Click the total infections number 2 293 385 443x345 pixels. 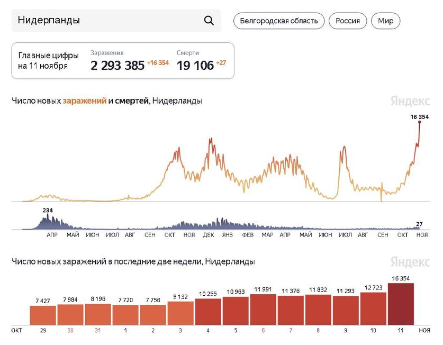coord(117,66)
